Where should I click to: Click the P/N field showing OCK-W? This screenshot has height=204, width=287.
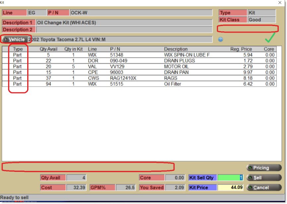point(141,13)
